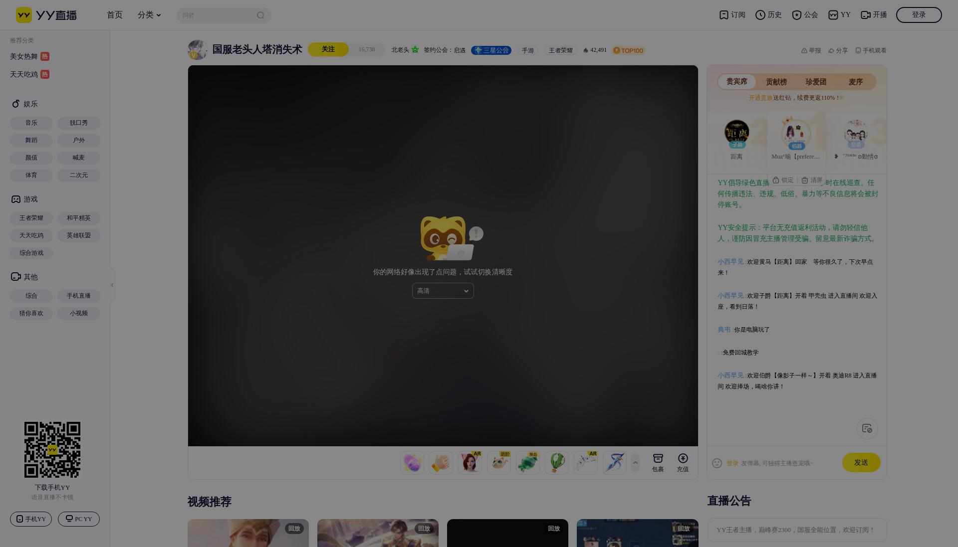Open the 美女热舞 category
Screen dimensions: 958x547
(29, 56)
